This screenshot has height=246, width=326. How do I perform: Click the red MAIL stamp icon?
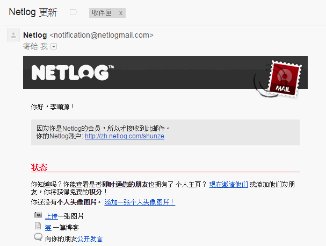pyautogui.click(x=285, y=79)
